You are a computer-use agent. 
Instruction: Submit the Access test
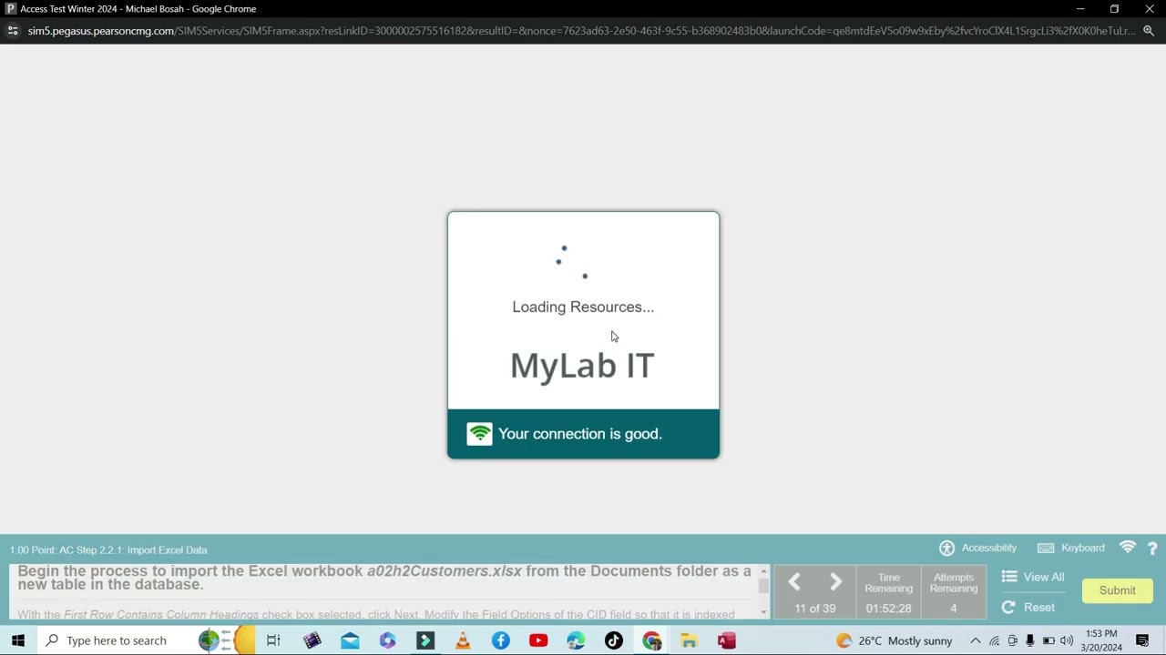1117,590
